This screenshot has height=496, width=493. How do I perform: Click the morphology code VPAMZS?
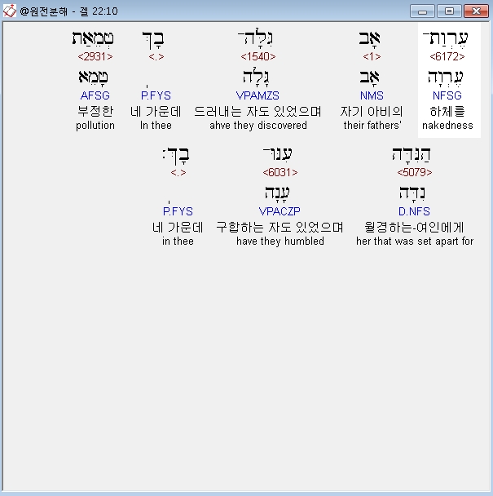[258, 95]
